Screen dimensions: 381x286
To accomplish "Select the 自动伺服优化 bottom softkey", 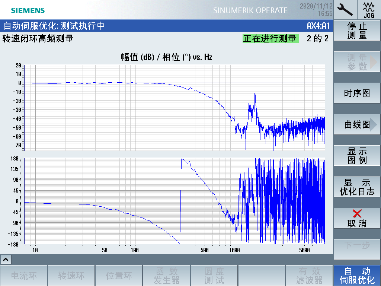I will pos(357,276).
